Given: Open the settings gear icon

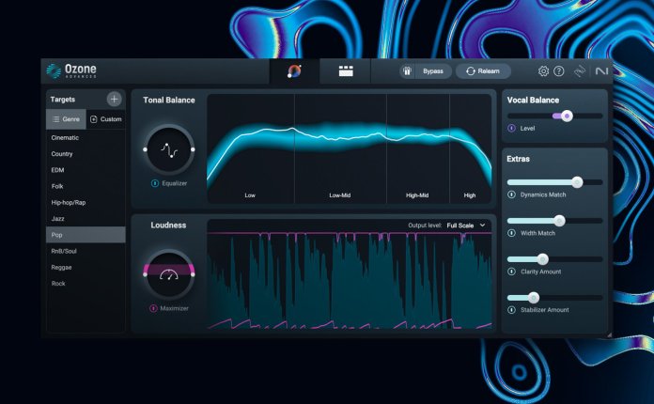Looking at the screenshot, I should coord(543,71).
